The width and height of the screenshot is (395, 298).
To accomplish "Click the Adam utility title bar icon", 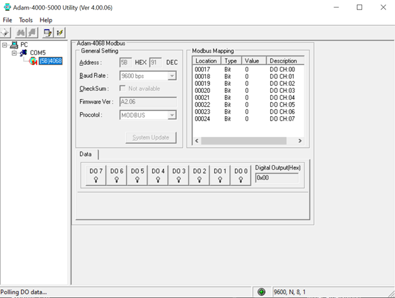I will pos(8,8).
